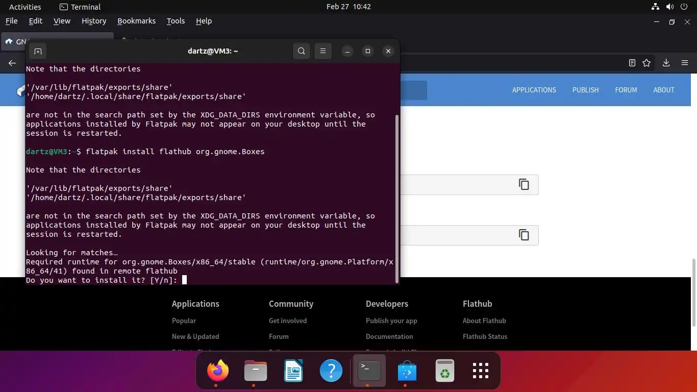
Task: Open New & Updated footer link
Action: click(x=195, y=336)
